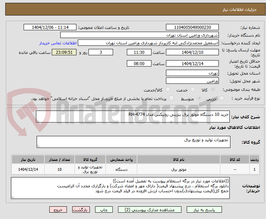Select the 'کالا/خدمت' radio button
Image resolution: width=266 pixels, height=219 pixels.
click(168, 89)
